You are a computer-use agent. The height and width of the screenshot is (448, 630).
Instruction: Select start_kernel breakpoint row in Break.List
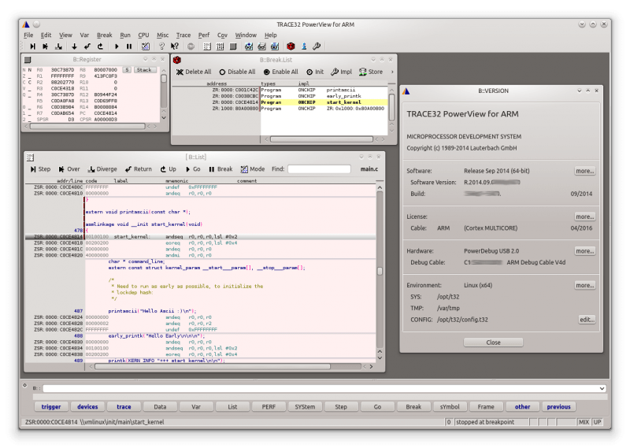click(280, 102)
